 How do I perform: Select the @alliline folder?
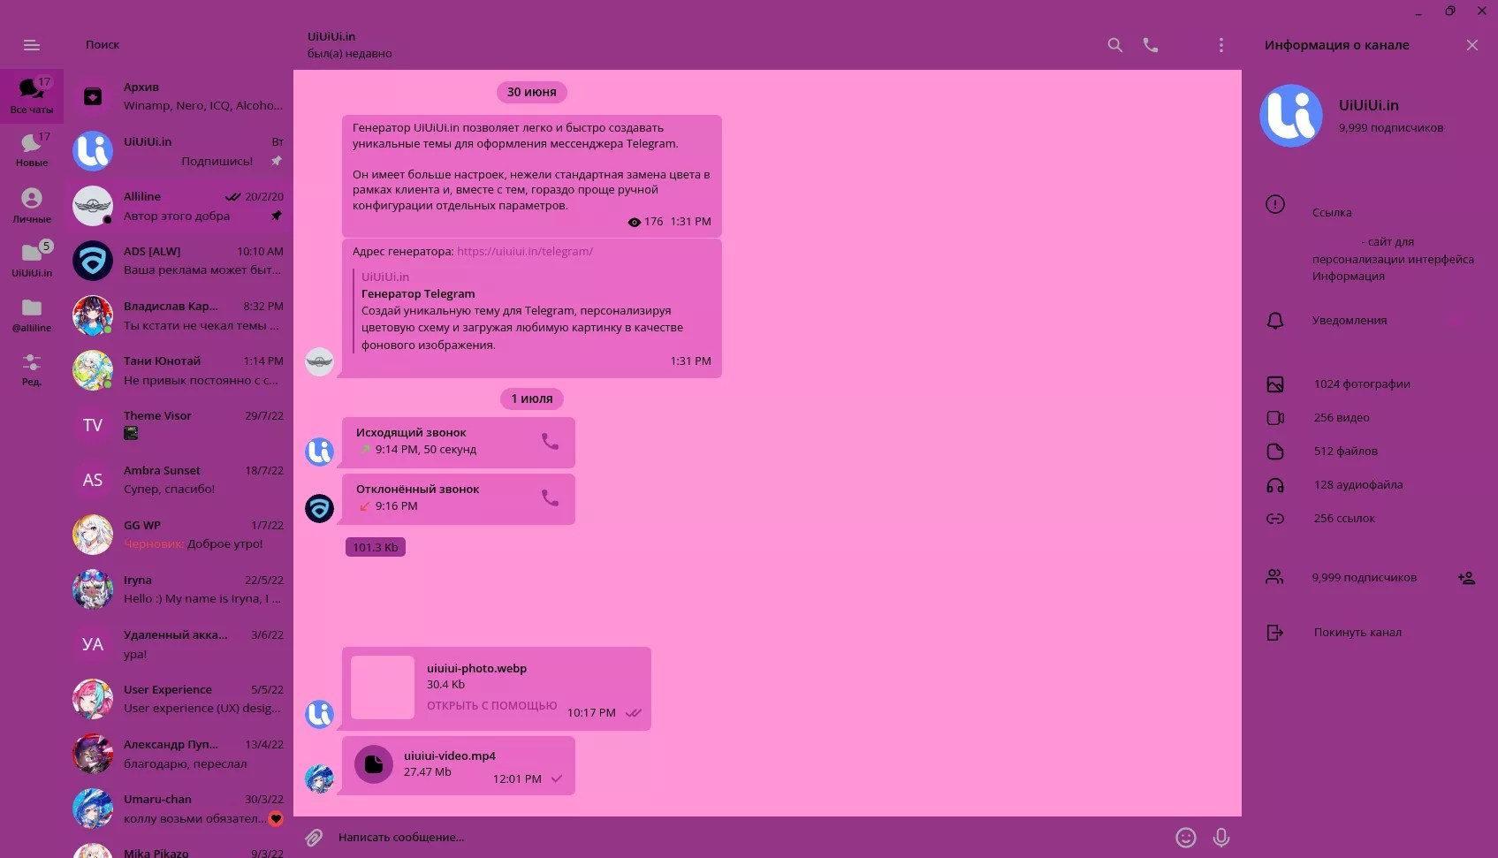tap(32, 308)
